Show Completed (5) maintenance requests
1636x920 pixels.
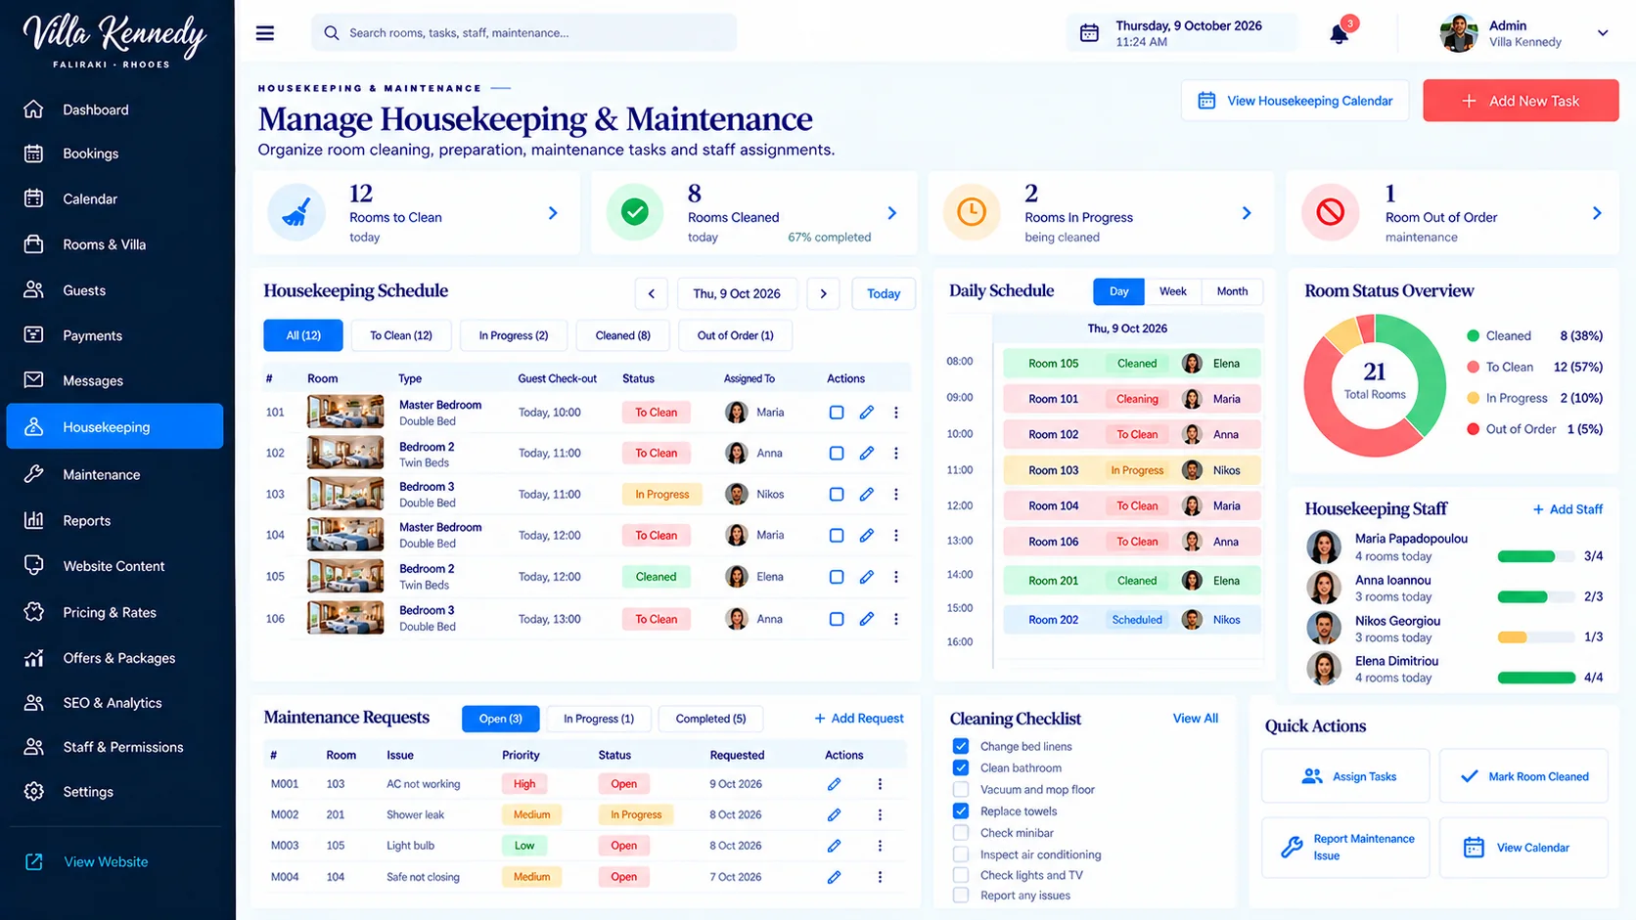pos(710,719)
